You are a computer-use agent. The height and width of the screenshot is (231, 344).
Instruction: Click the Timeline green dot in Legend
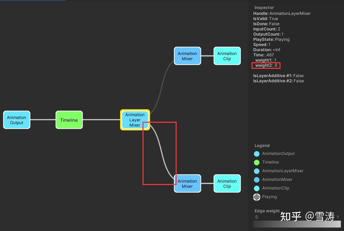[x=257, y=162]
